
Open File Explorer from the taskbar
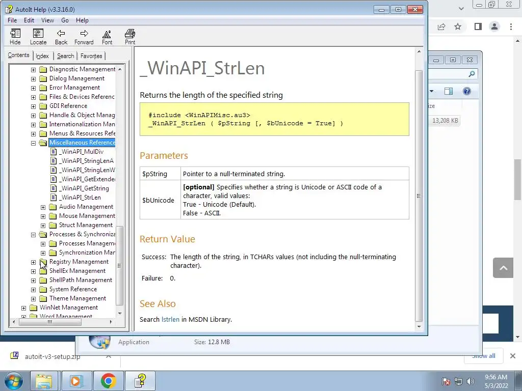(x=44, y=381)
